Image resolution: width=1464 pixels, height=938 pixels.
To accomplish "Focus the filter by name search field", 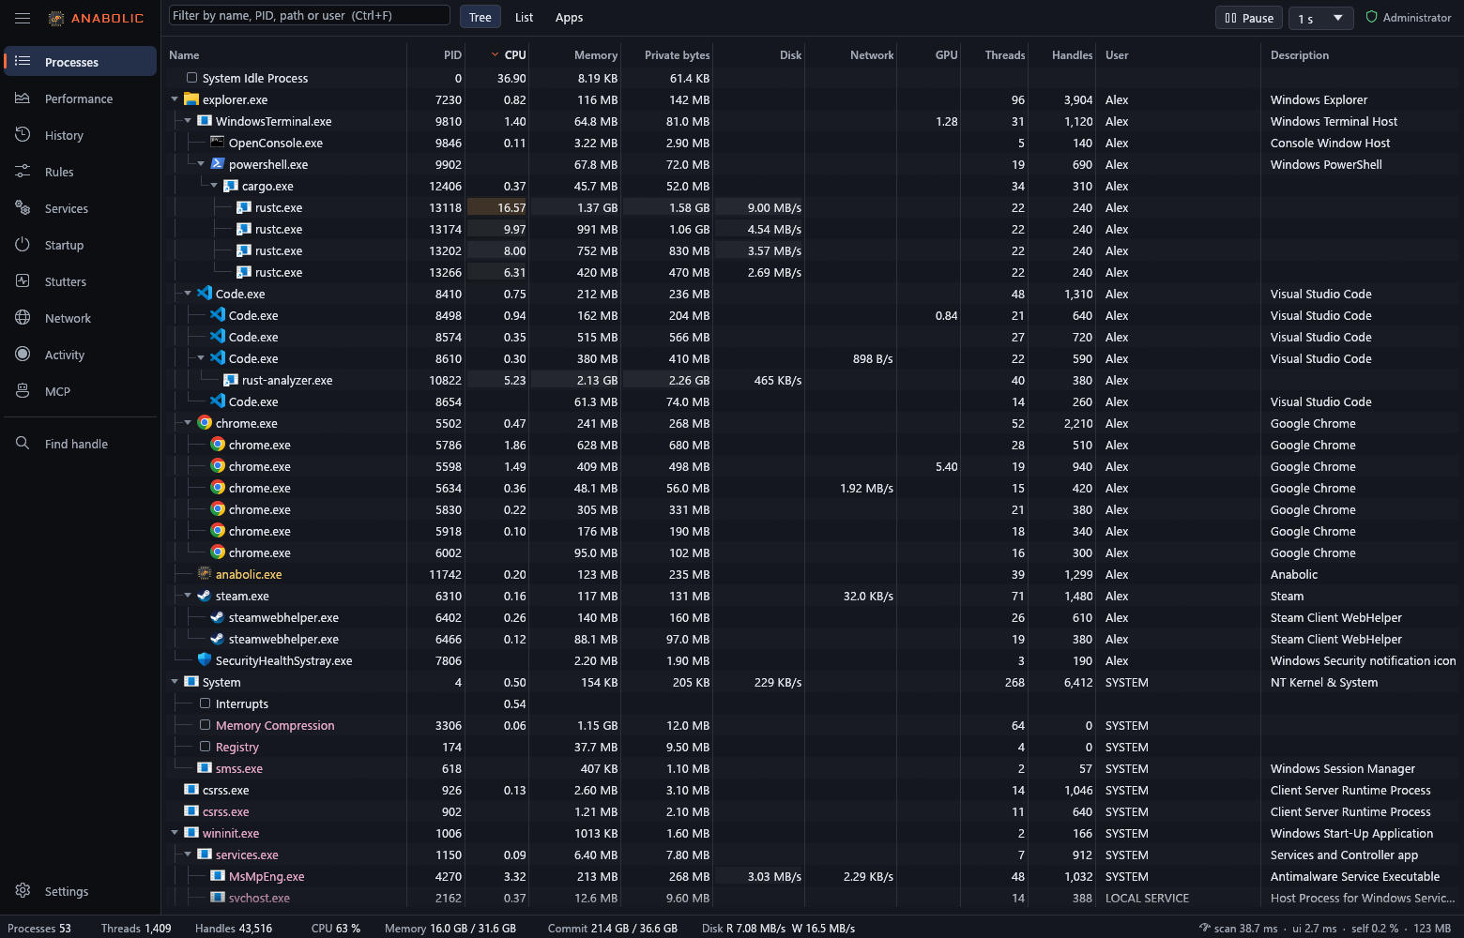I will click(310, 15).
